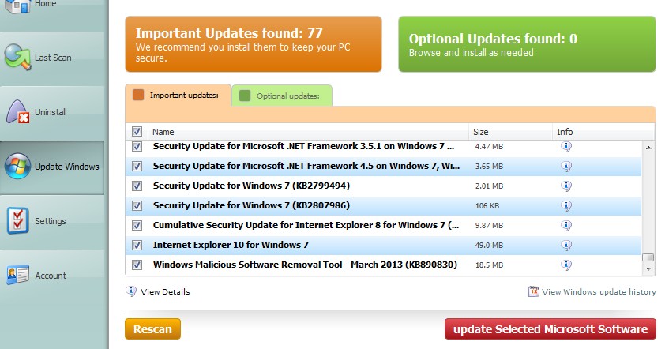Click the scrollbar down arrow in updates list
This screenshot has height=349, width=665.
(648, 269)
